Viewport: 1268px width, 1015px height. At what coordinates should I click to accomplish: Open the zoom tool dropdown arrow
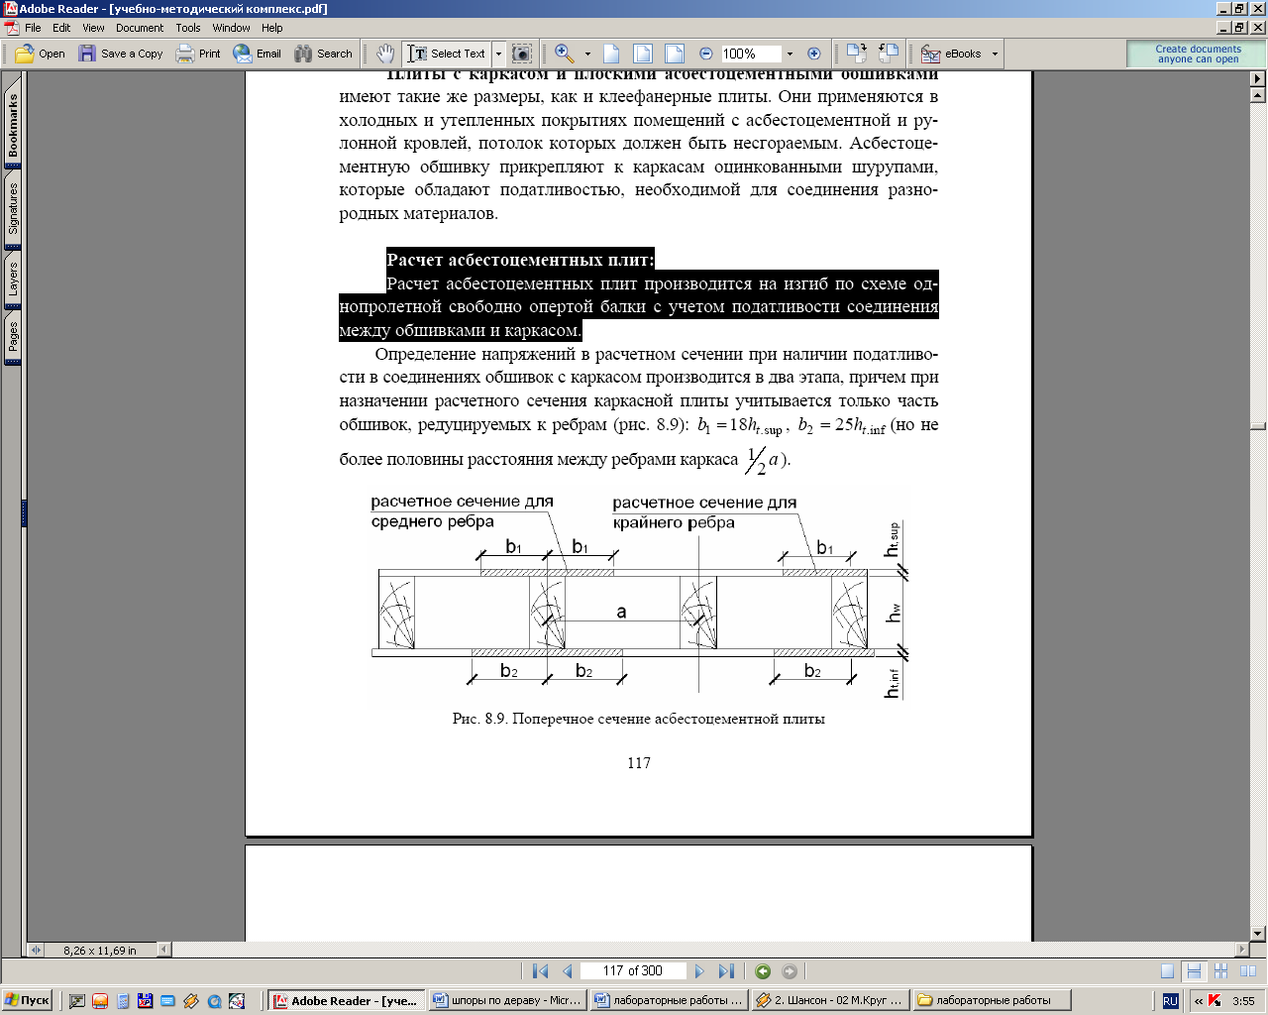587,54
